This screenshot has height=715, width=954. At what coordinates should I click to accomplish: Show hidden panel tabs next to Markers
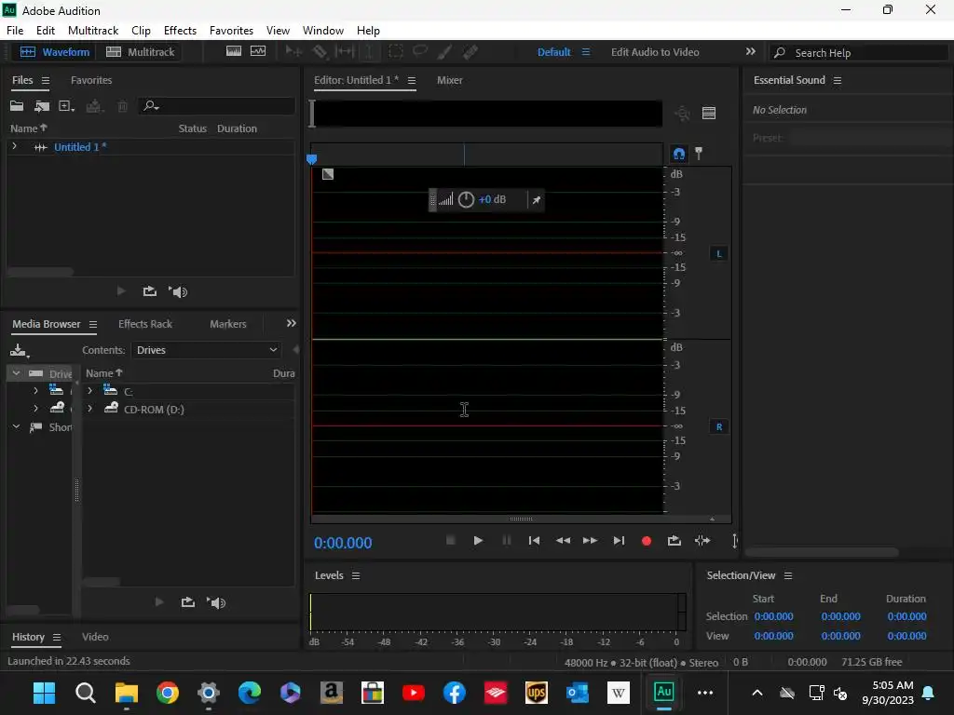(292, 323)
